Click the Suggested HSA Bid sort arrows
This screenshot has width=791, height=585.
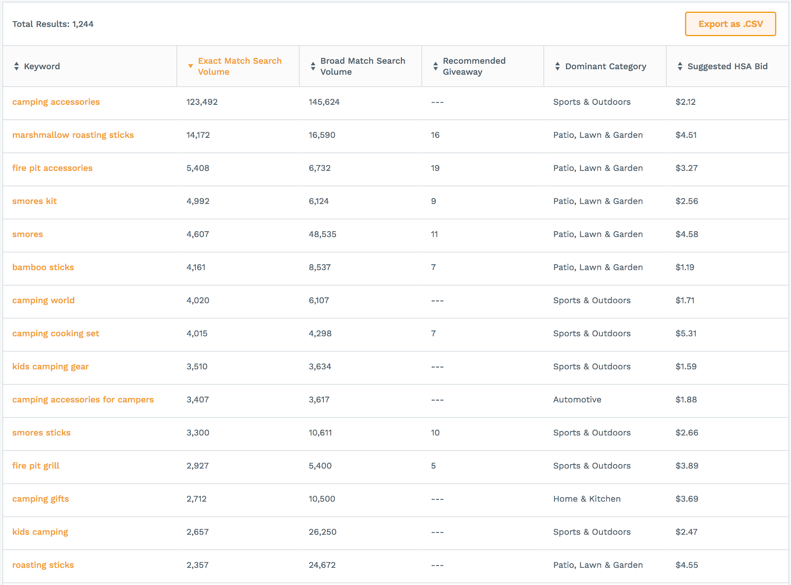(680, 66)
